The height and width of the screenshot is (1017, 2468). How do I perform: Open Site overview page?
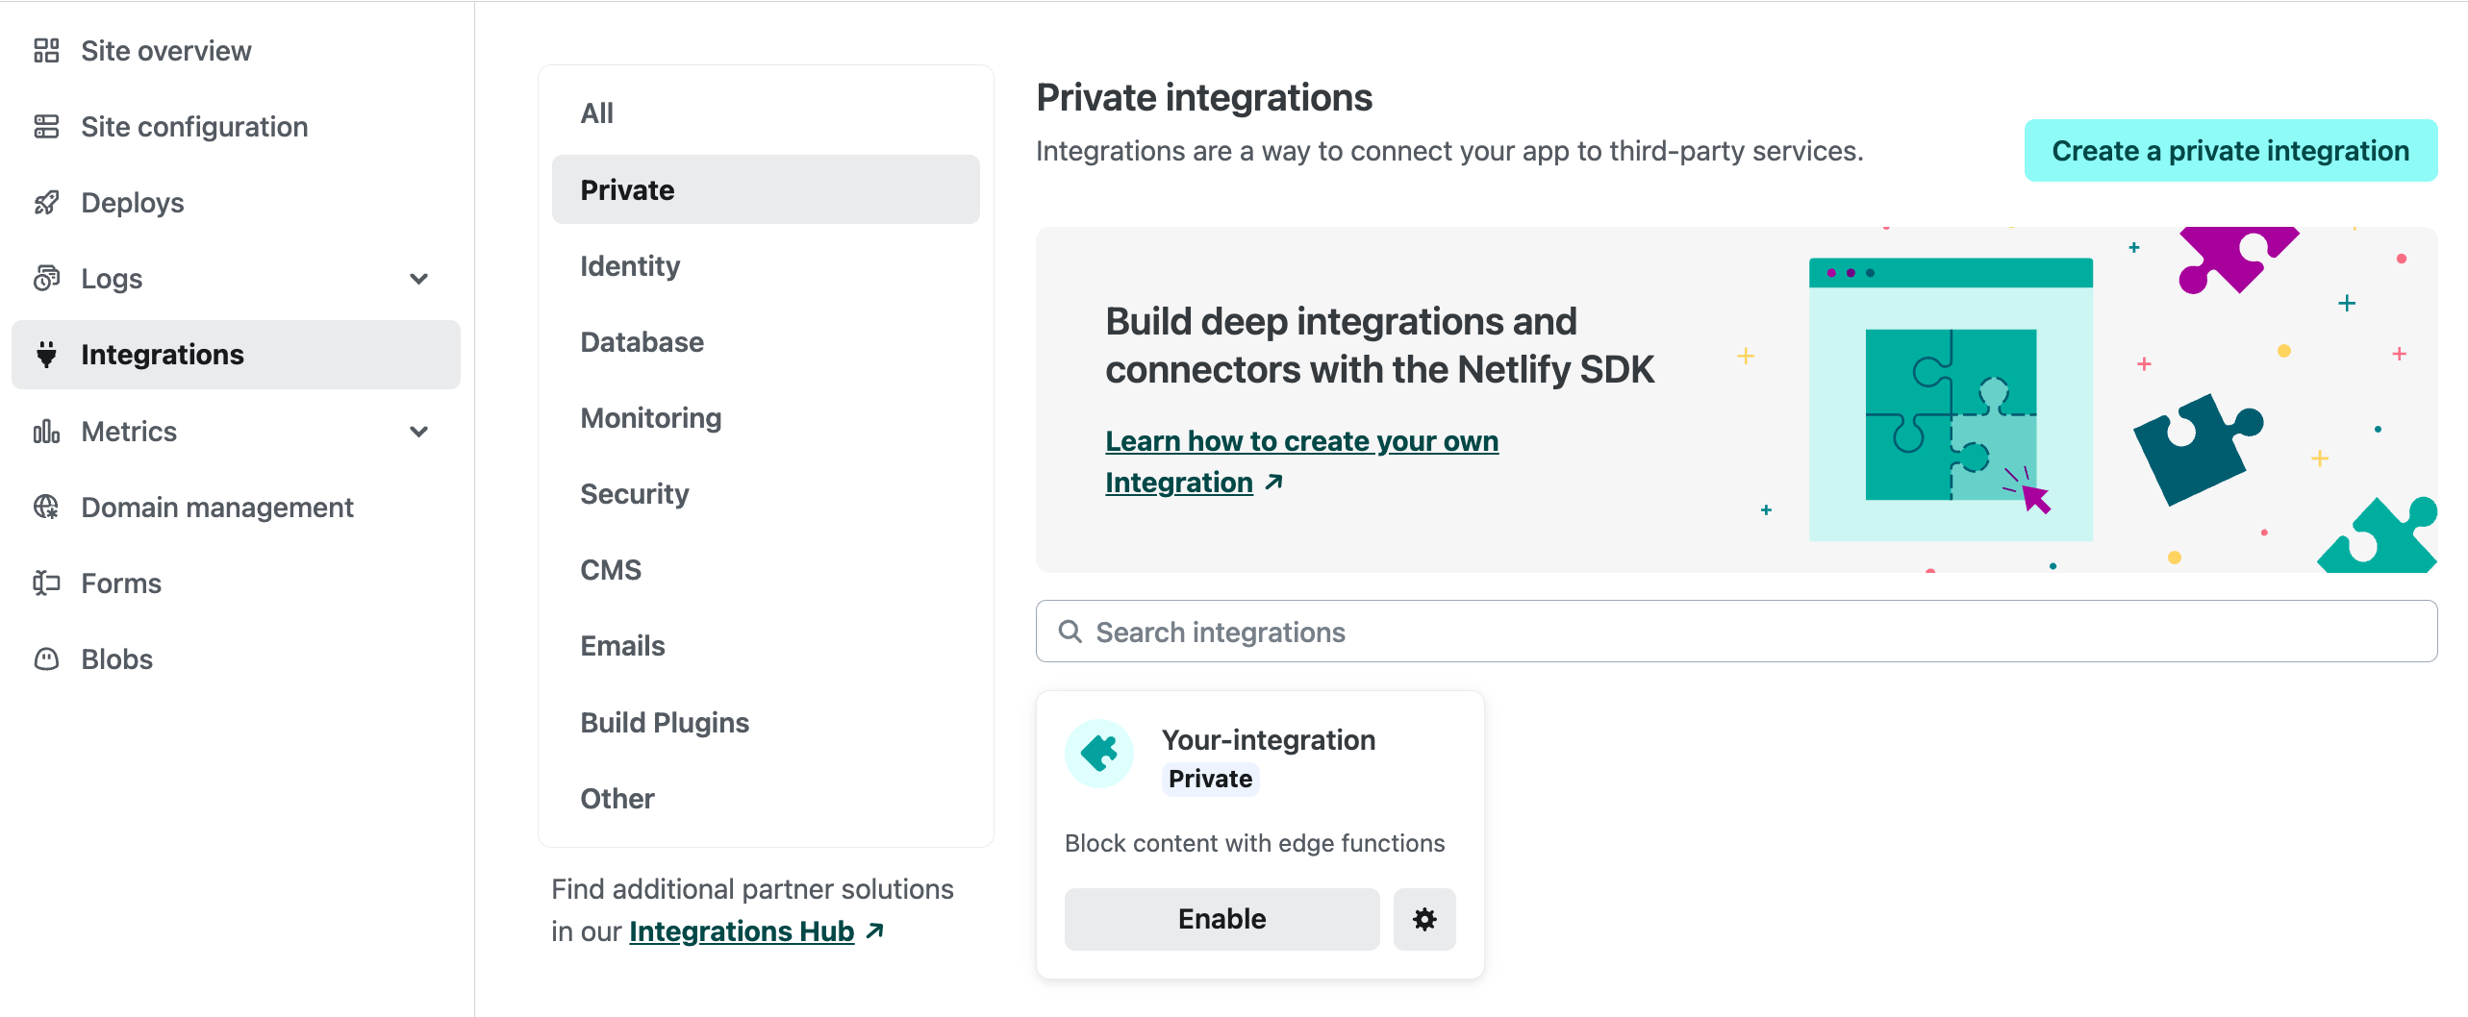click(165, 51)
